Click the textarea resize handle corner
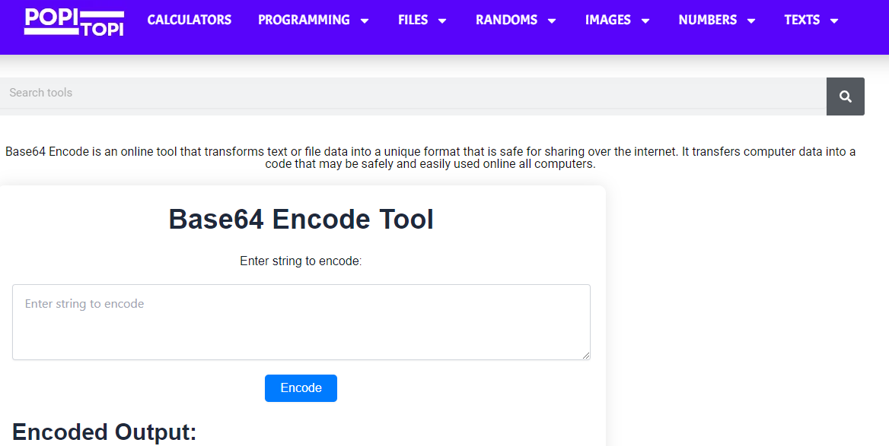 point(586,354)
